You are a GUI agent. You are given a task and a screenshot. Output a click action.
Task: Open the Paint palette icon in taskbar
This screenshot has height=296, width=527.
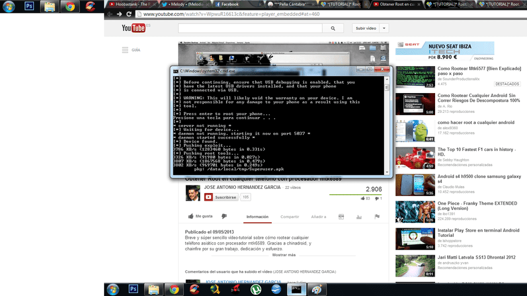317,290
